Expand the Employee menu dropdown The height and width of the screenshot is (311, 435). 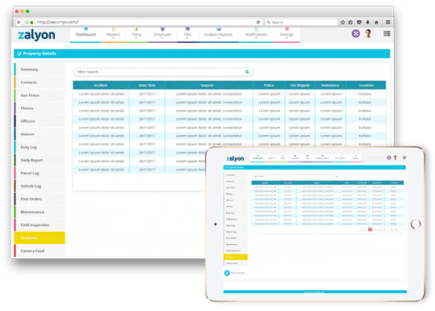pyautogui.click(x=162, y=35)
